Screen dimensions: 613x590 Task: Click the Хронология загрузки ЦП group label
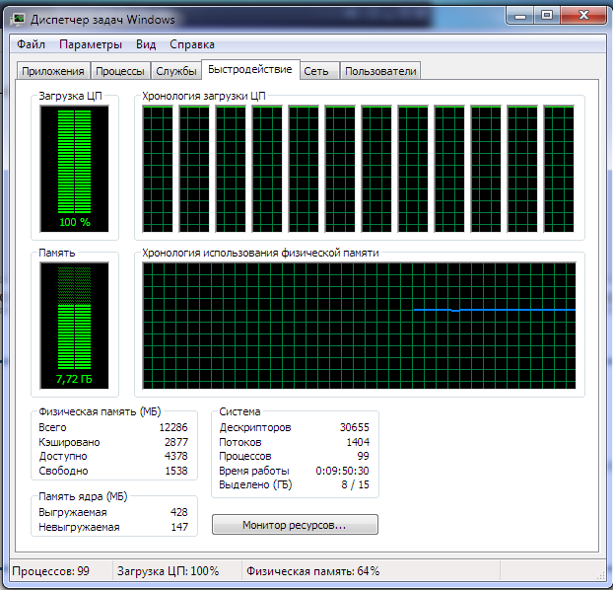pos(204,96)
